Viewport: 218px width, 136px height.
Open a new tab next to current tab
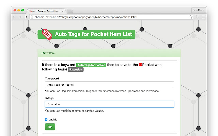click(x=70, y=11)
